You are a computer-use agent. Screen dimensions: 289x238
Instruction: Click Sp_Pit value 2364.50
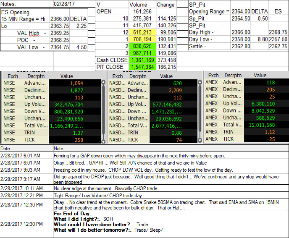(x=241, y=18)
